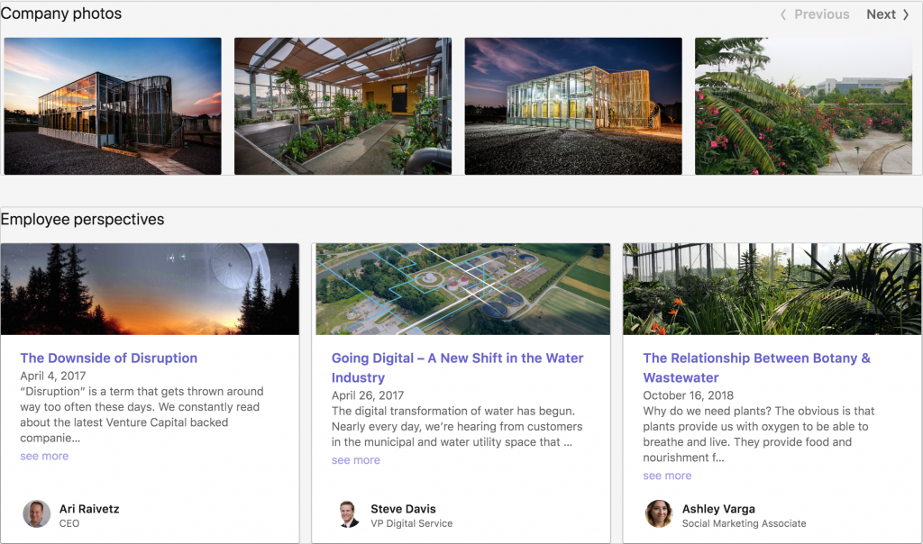Select the author name Ashley Varga

(718, 509)
